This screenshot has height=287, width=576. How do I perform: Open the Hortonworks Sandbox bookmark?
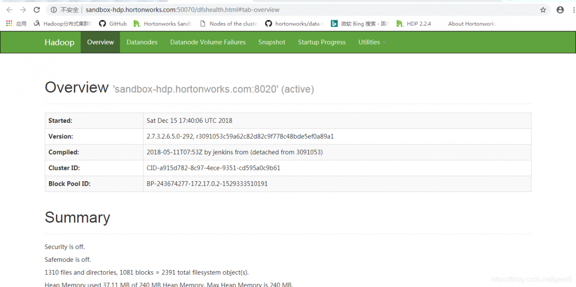pos(163,24)
